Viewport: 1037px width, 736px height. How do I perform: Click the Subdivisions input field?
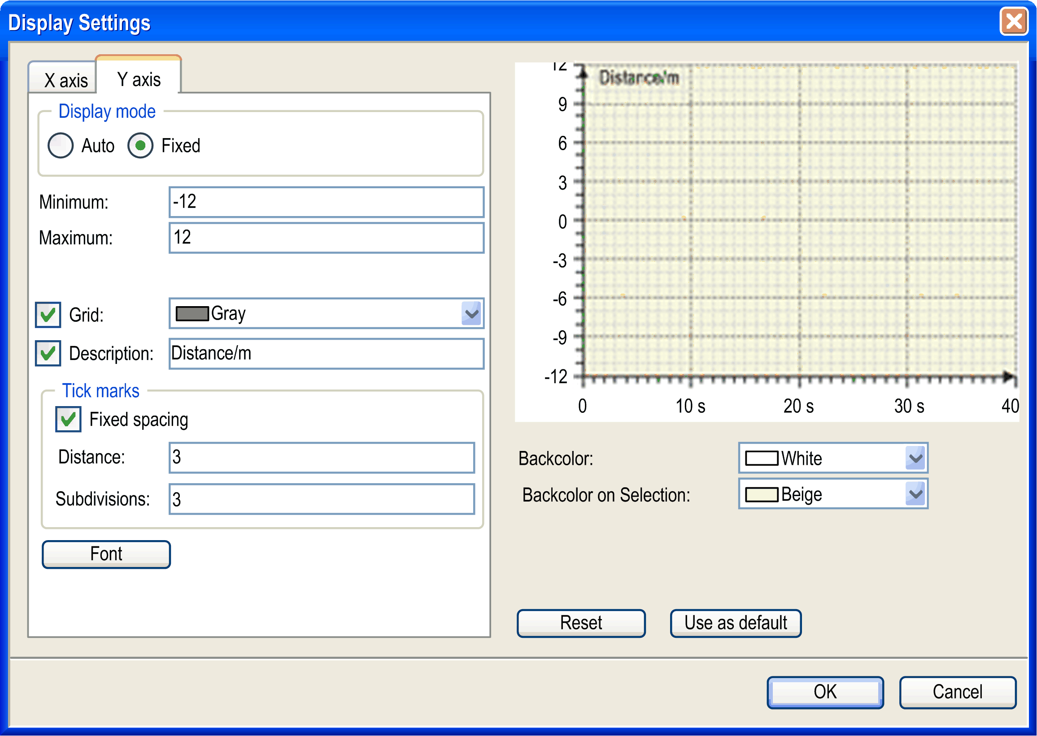tap(322, 499)
